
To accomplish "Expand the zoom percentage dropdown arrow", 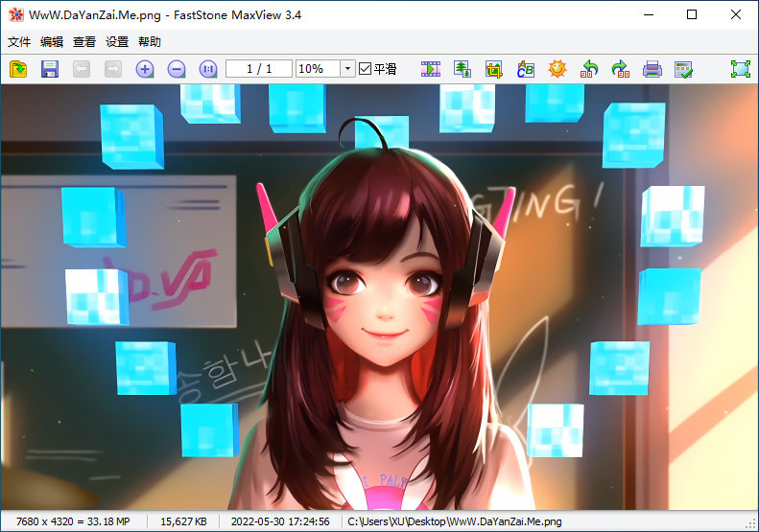I will pyautogui.click(x=347, y=69).
